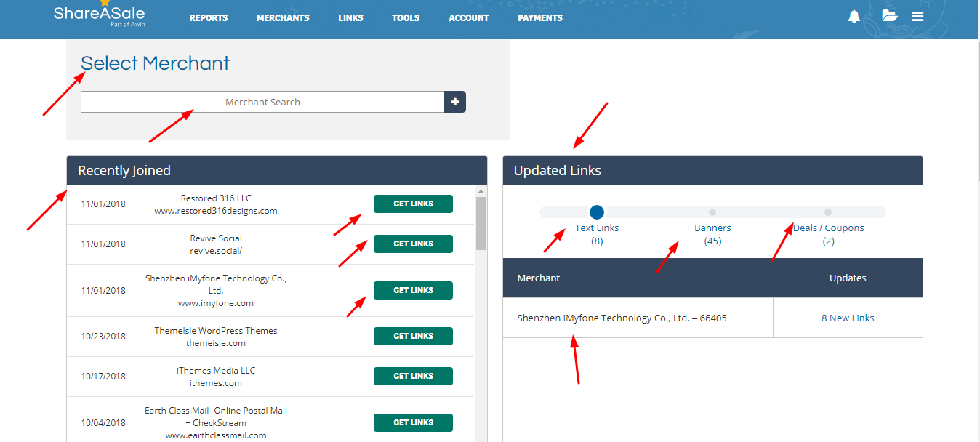
Task: Get links for Restored 316 LLC
Action: pos(413,204)
